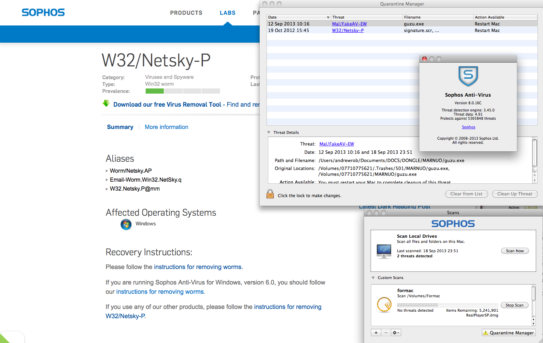This screenshot has height=343, width=543.
Task: Open the second instructions for removing worms link
Action: (x=160, y=292)
